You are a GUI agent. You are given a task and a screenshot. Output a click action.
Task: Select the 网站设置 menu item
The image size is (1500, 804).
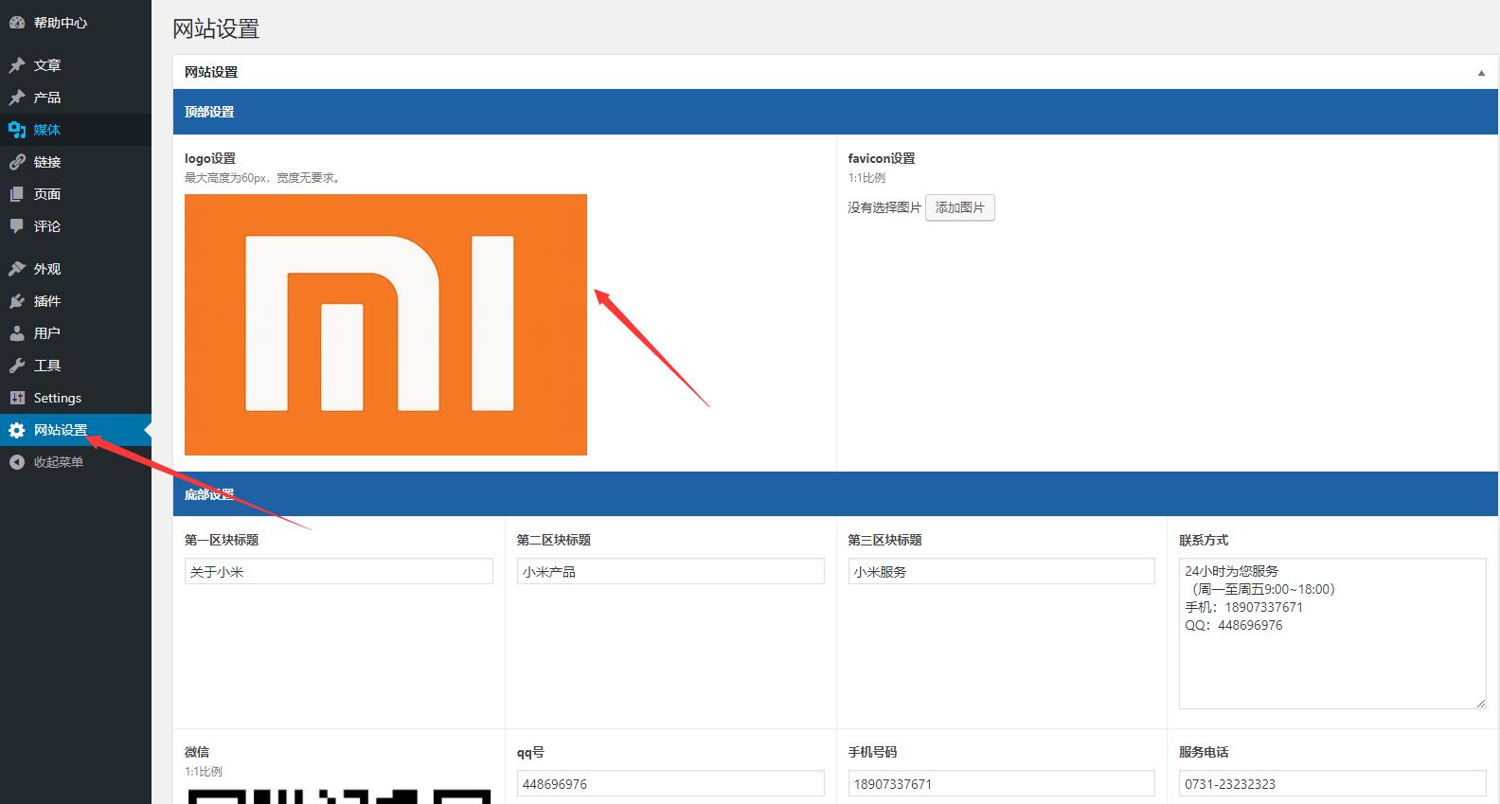click(76, 431)
